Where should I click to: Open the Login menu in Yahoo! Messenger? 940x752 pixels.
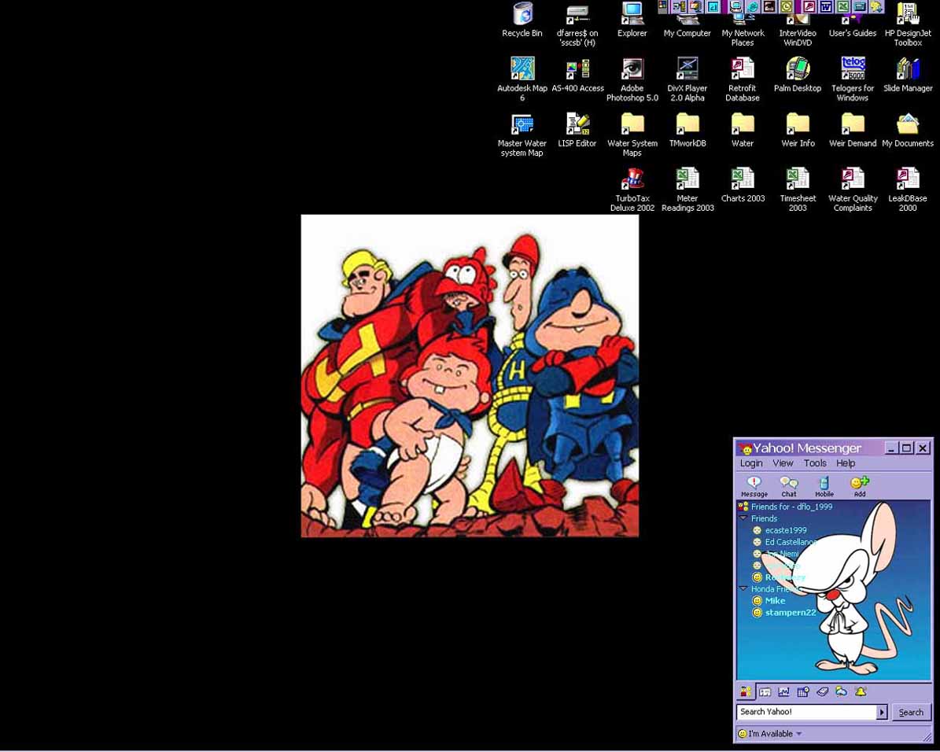tap(750, 463)
